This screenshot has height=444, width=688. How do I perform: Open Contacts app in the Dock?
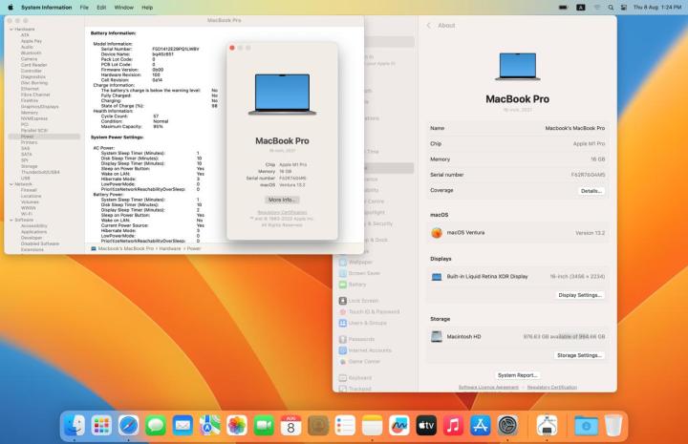tap(318, 425)
